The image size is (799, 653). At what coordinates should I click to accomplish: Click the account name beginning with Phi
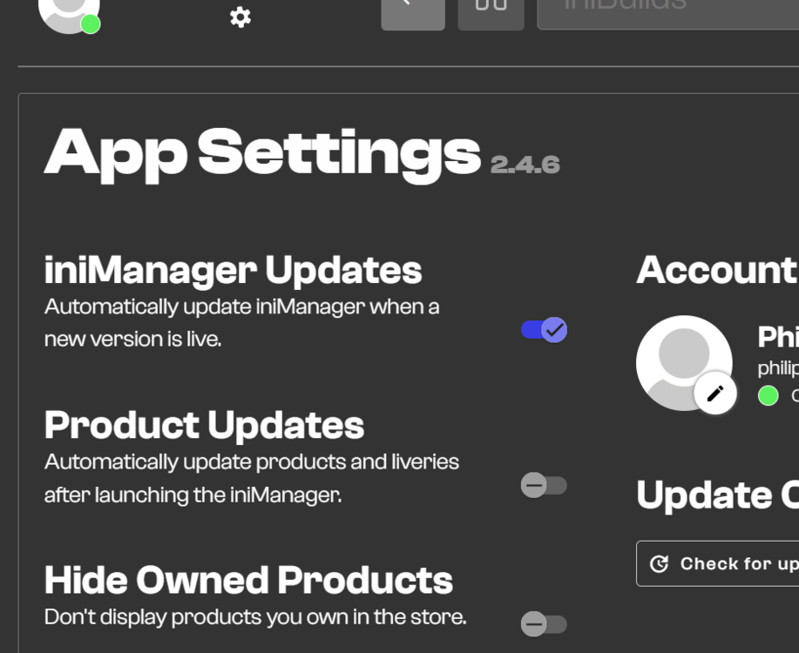click(777, 337)
